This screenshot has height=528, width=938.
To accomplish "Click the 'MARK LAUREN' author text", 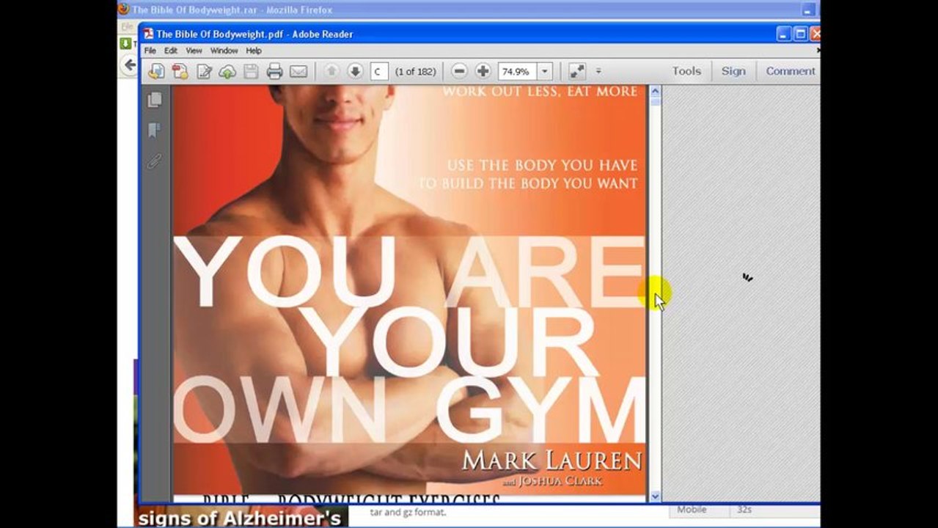I will coord(552,461).
